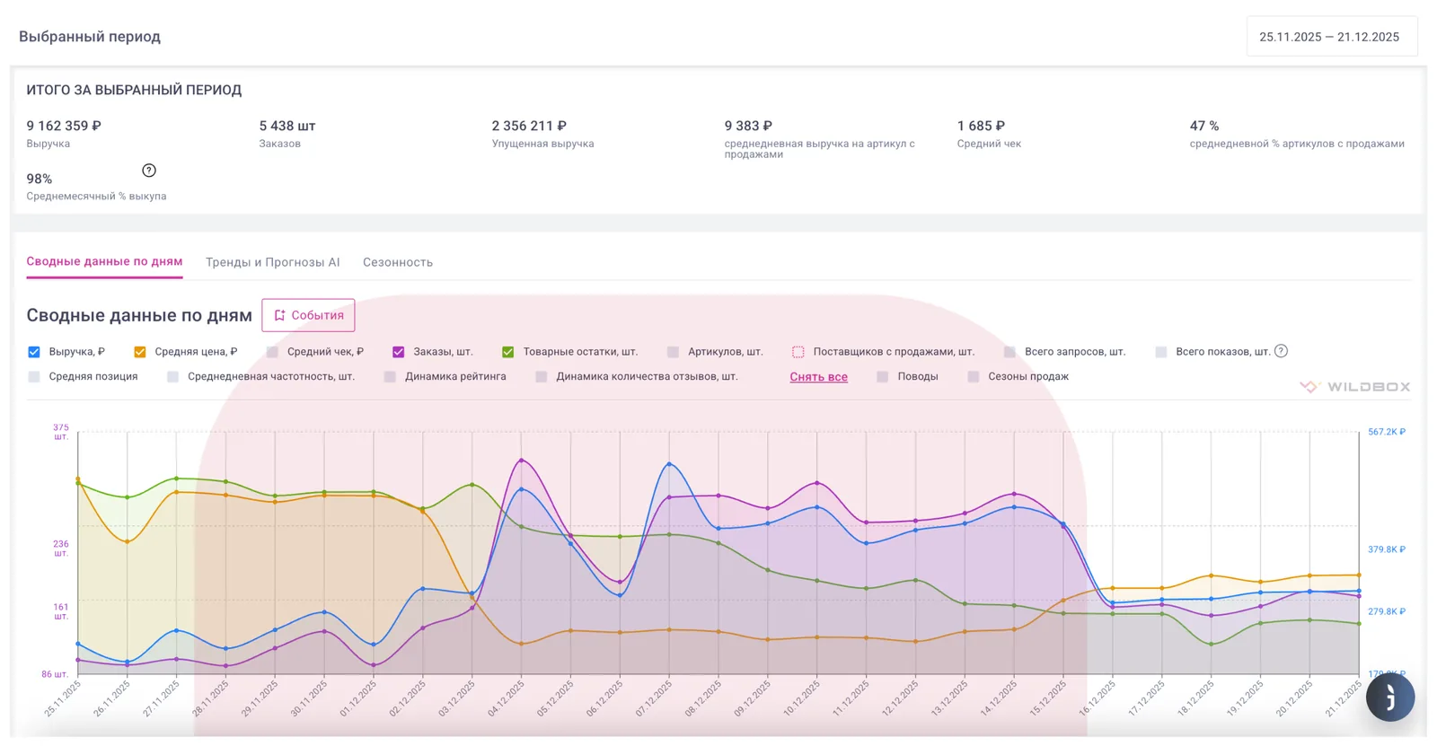Enable the Поводы checkbox
Screen dimensions: 1437x746
(x=883, y=377)
